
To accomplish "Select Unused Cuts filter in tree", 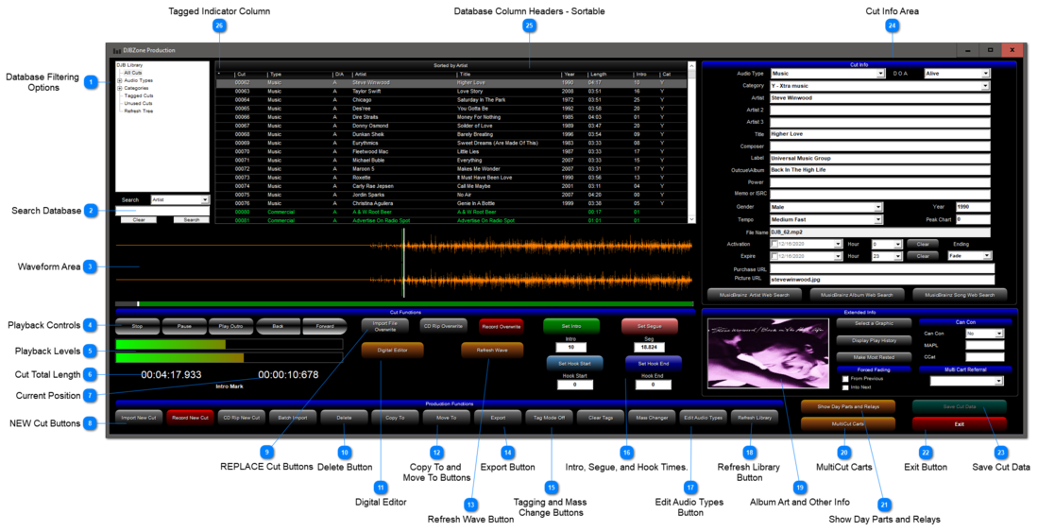I will pyautogui.click(x=138, y=103).
